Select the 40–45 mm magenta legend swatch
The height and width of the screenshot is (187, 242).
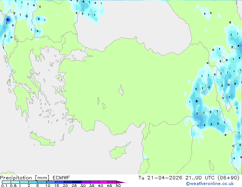103,182
